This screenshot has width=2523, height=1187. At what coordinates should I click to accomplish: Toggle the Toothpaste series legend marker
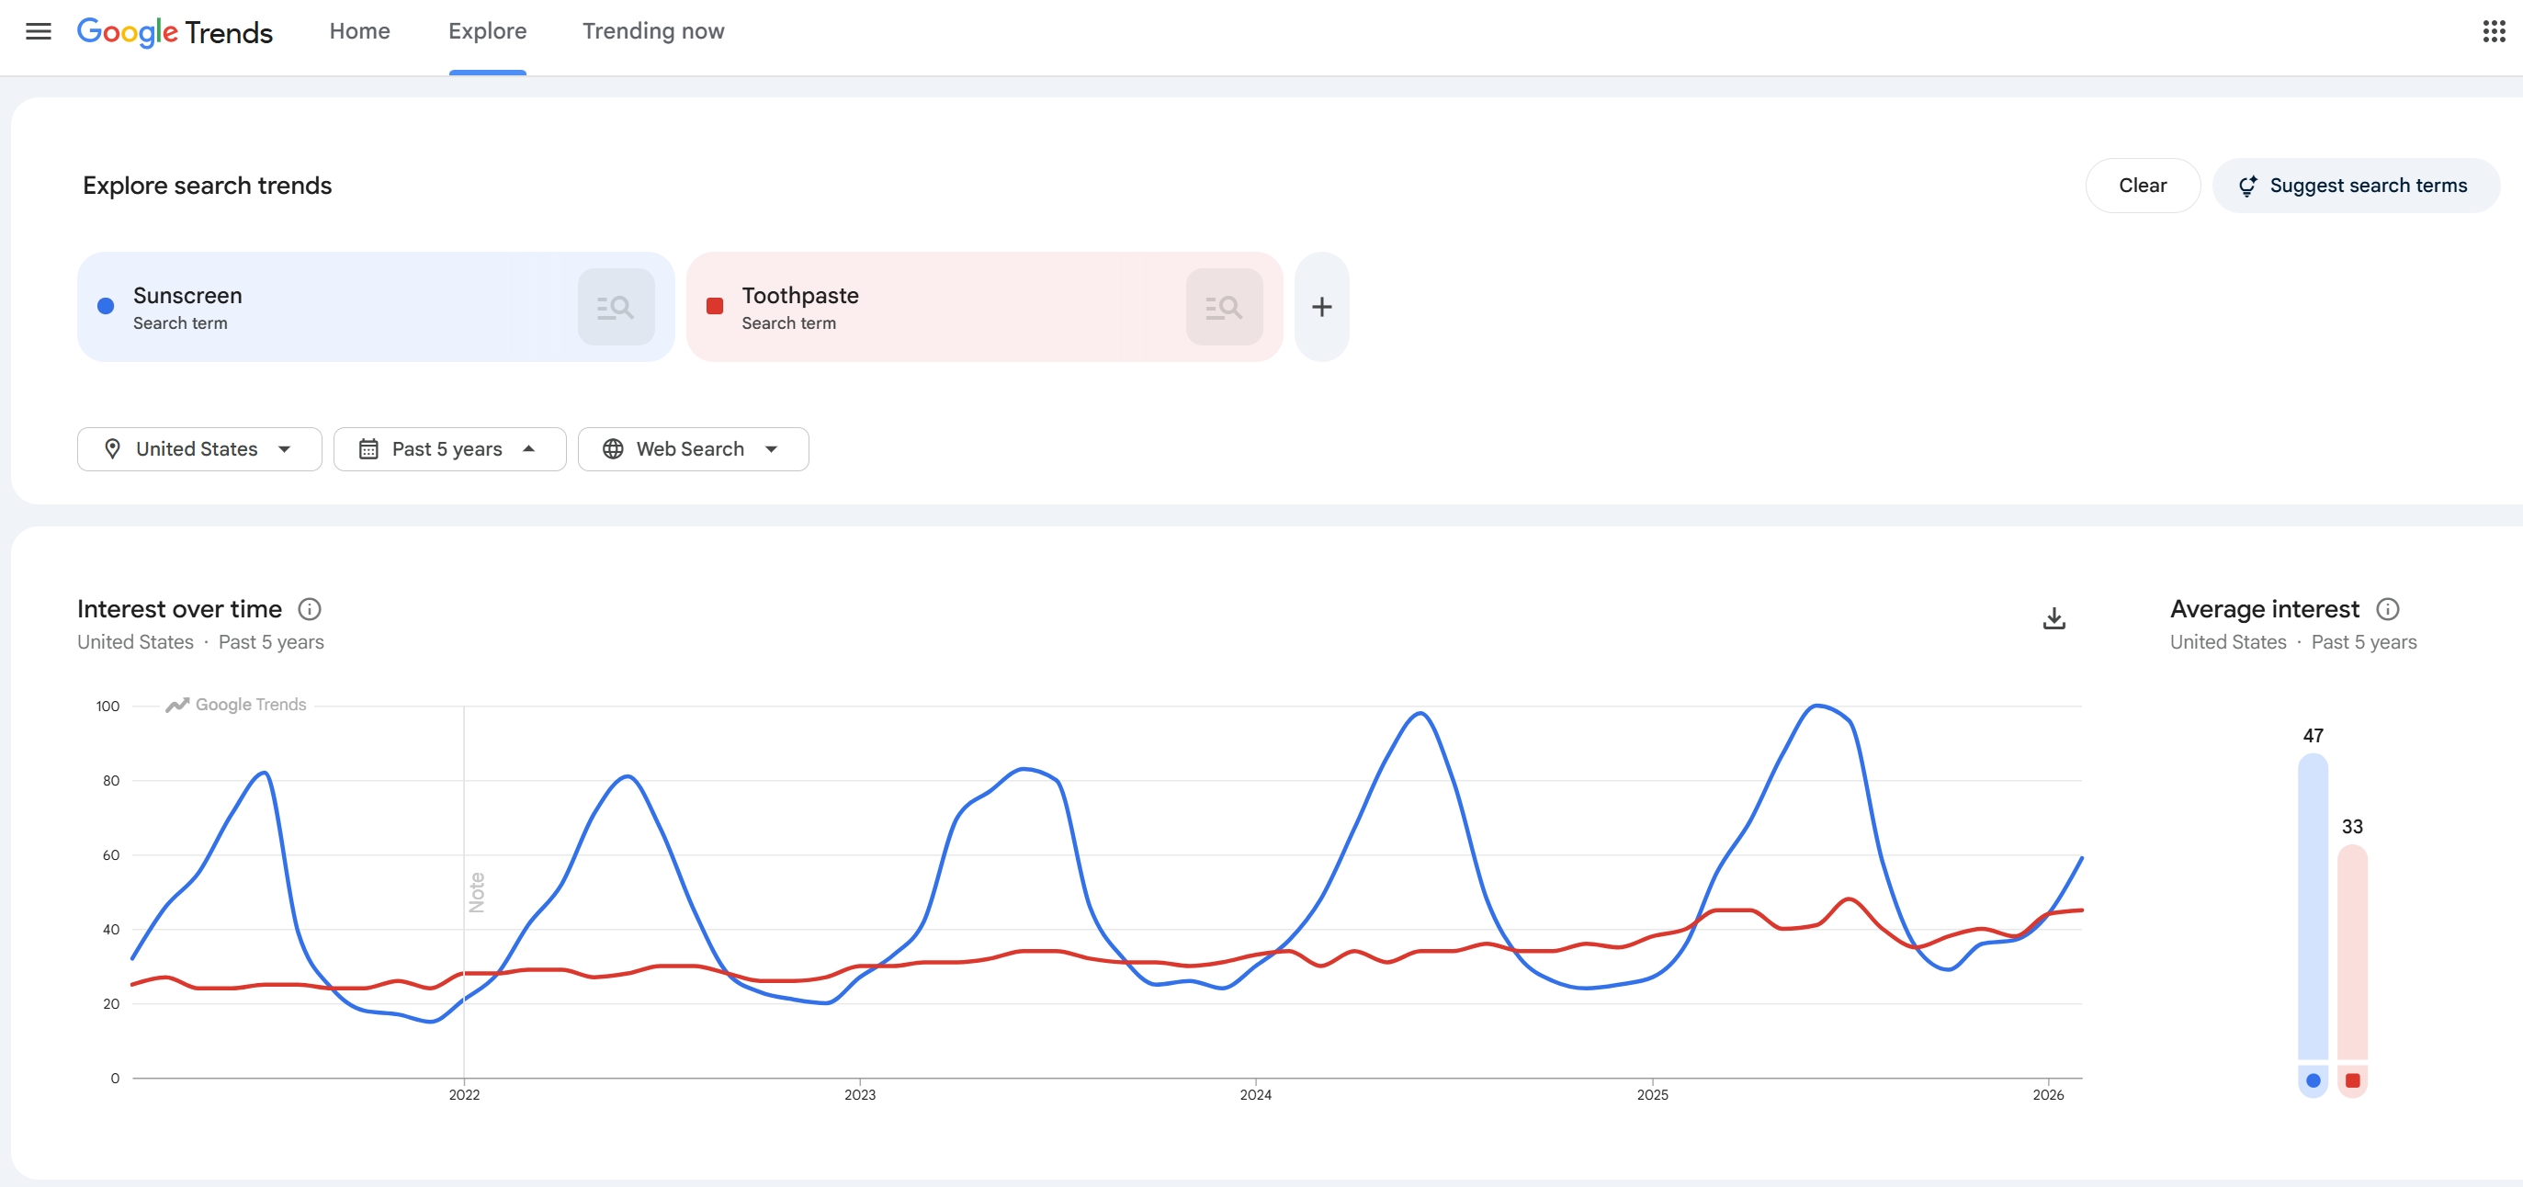2354,1080
